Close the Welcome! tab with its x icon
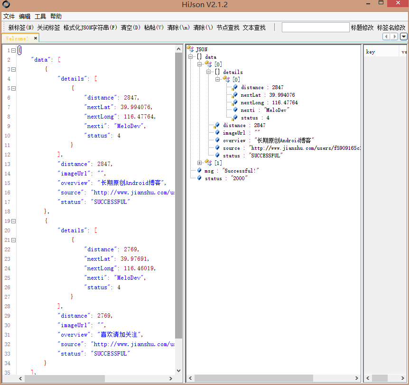The width and height of the screenshot is (409, 385). (36, 38)
